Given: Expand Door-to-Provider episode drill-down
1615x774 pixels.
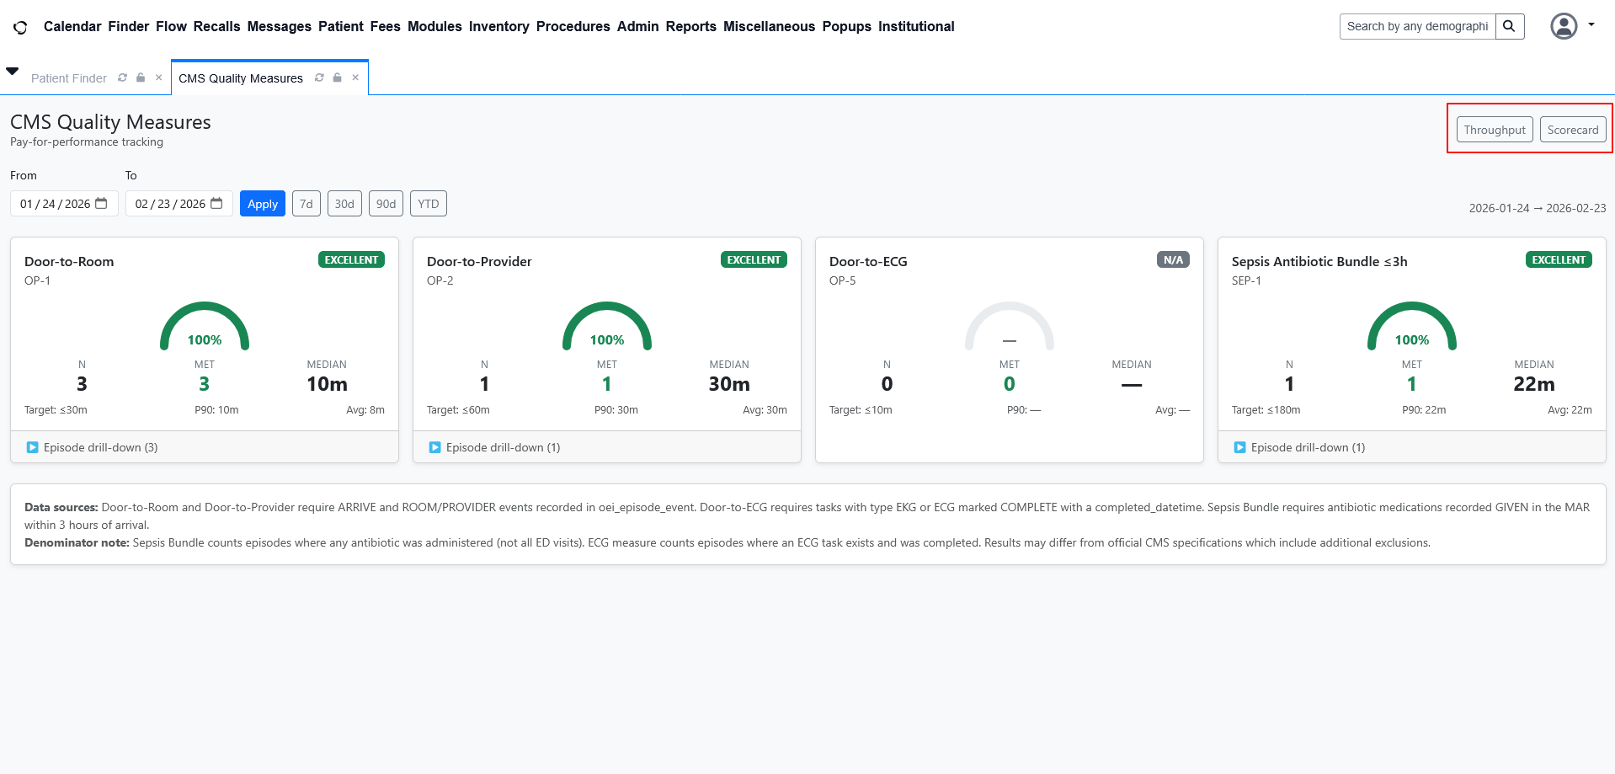Looking at the screenshot, I should tap(495, 447).
